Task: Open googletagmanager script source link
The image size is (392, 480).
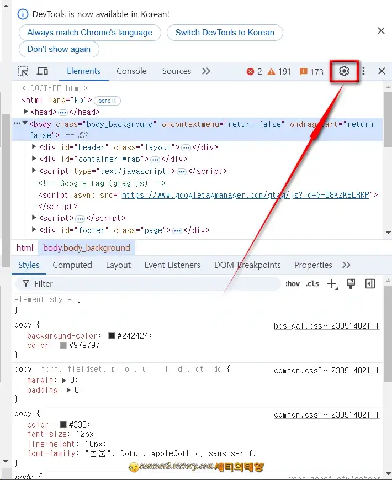Action: pos(246,195)
